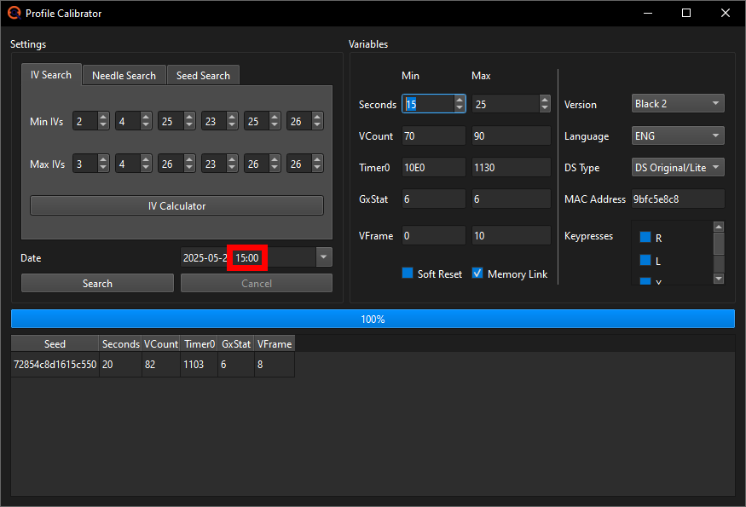The height and width of the screenshot is (507, 746).
Task: Increase Seconds Min using its up arrow
Action: coord(458,99)
